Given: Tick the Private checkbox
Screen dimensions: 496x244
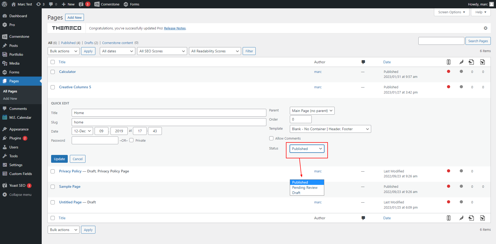Looking at the screenshot, I should pos(131,140).
